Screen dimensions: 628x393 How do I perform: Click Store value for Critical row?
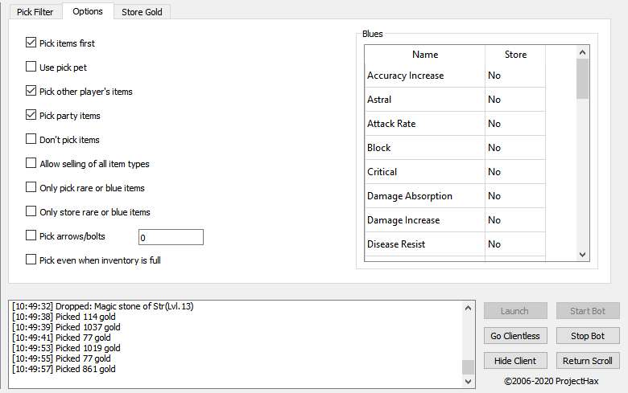point(514,172)
